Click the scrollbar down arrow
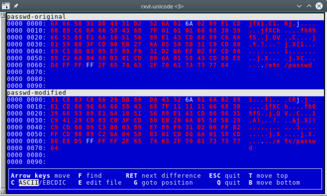Viewport: 327px width, 196px height. 3,190
